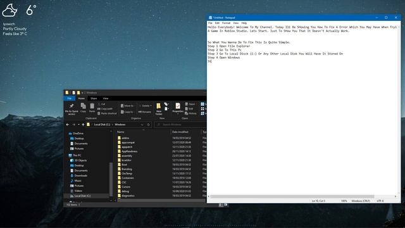Click Edit in the ribbon Open group
The height and width of the screenshot is (228, 405).
[189, 108]
